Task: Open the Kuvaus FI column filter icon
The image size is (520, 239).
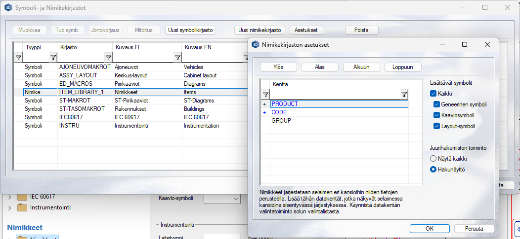Action: [177, 58]
